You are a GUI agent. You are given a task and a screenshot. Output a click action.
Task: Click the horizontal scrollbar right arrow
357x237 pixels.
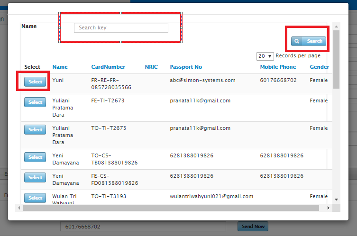click(329, 208)
